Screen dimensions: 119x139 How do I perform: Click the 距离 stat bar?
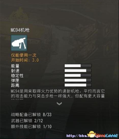point(78,85)
